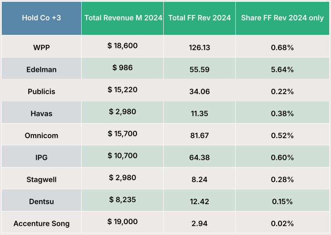This screenshot has width=331, height=235.
Task: Select the '$ 2,980' cell in Stagwell row
Action: pyautogui.click(x=122, y=178)
